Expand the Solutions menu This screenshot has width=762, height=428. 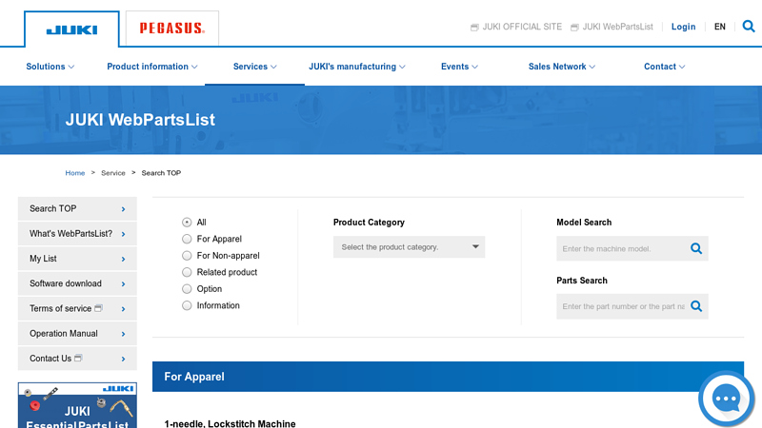click(50, 67)
